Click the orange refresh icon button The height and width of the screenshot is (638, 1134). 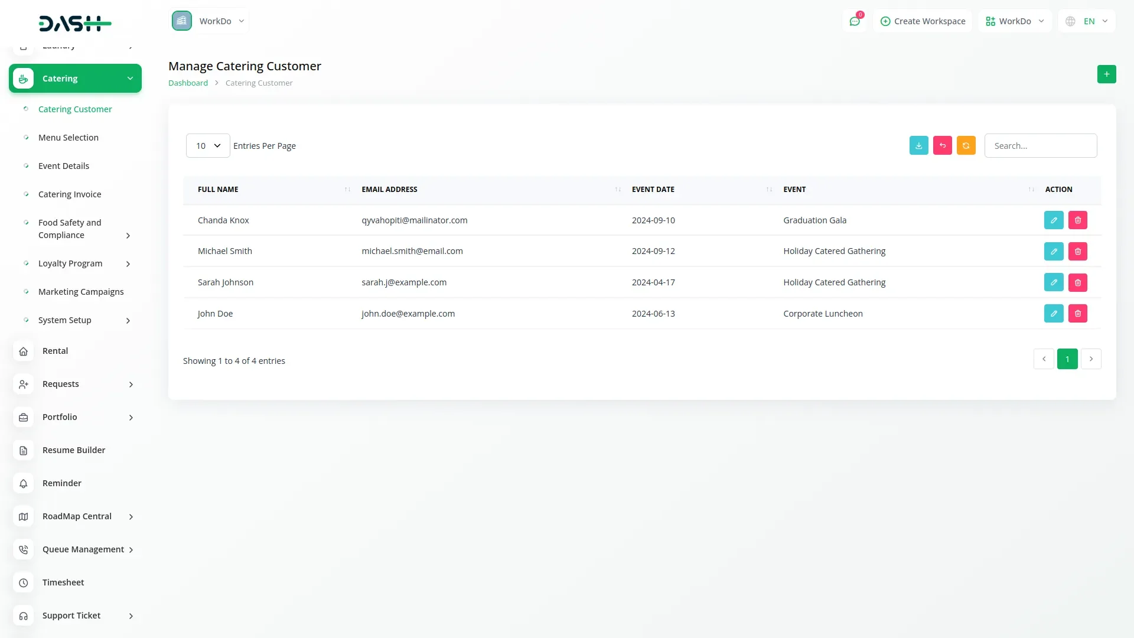pyautogui.click(x=966, y=146)
